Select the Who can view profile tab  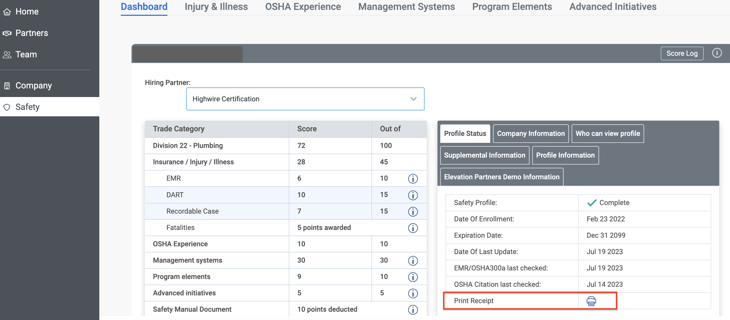[x=608, y=133]
